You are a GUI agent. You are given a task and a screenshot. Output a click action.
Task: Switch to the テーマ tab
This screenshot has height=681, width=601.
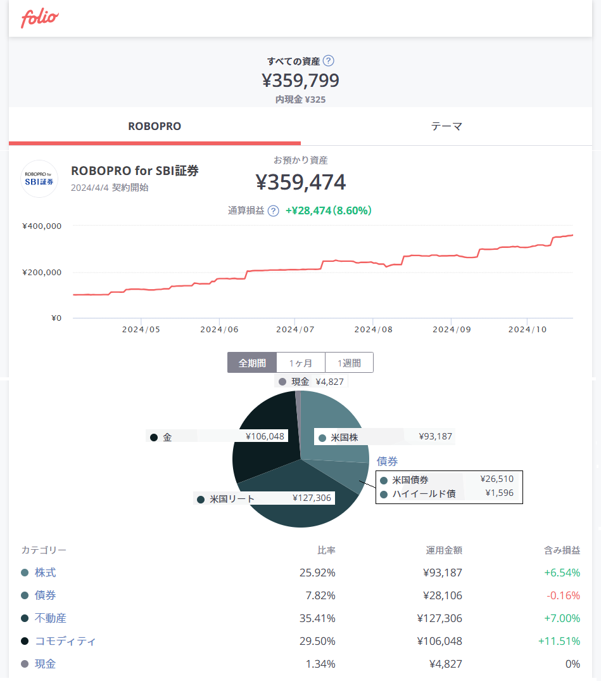446,126
